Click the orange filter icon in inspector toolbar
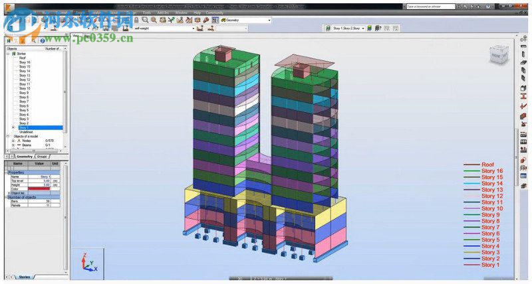The image size is (532, 284). pyautogui.click(x=22, y=40)
